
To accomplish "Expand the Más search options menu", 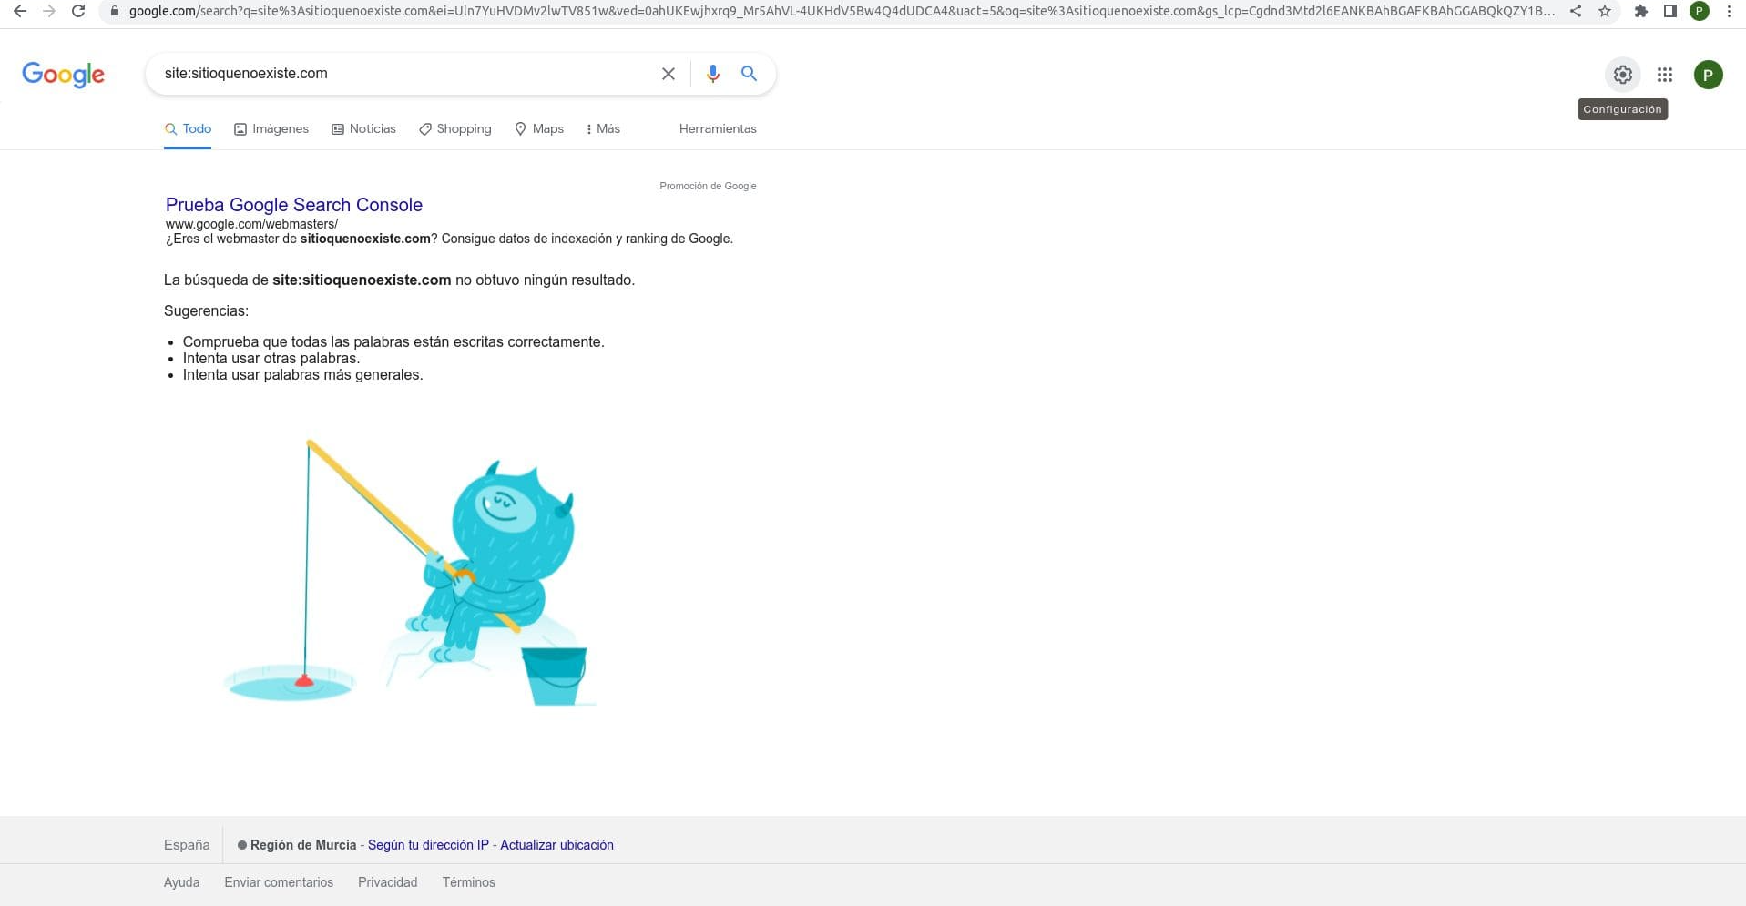I will (603, 128).
